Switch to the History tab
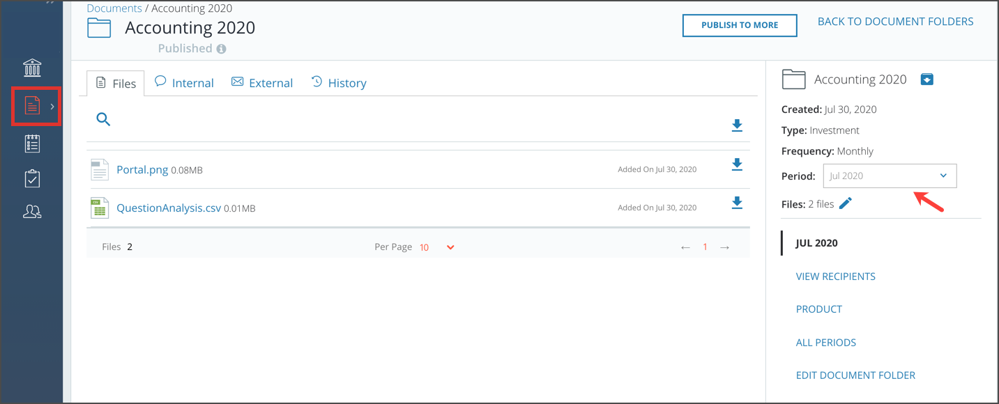The height and width of the screenshot is (404, 999). pos(339,82)
